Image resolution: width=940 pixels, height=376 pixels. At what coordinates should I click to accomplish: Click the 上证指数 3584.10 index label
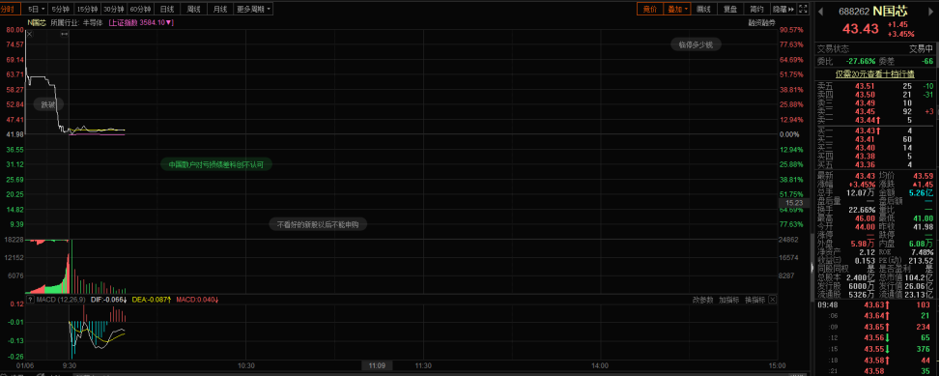click(141, 22)
